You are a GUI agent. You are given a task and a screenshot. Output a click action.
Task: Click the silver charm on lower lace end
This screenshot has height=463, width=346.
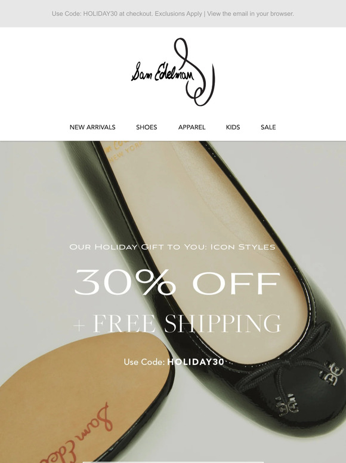click(287, 404)
